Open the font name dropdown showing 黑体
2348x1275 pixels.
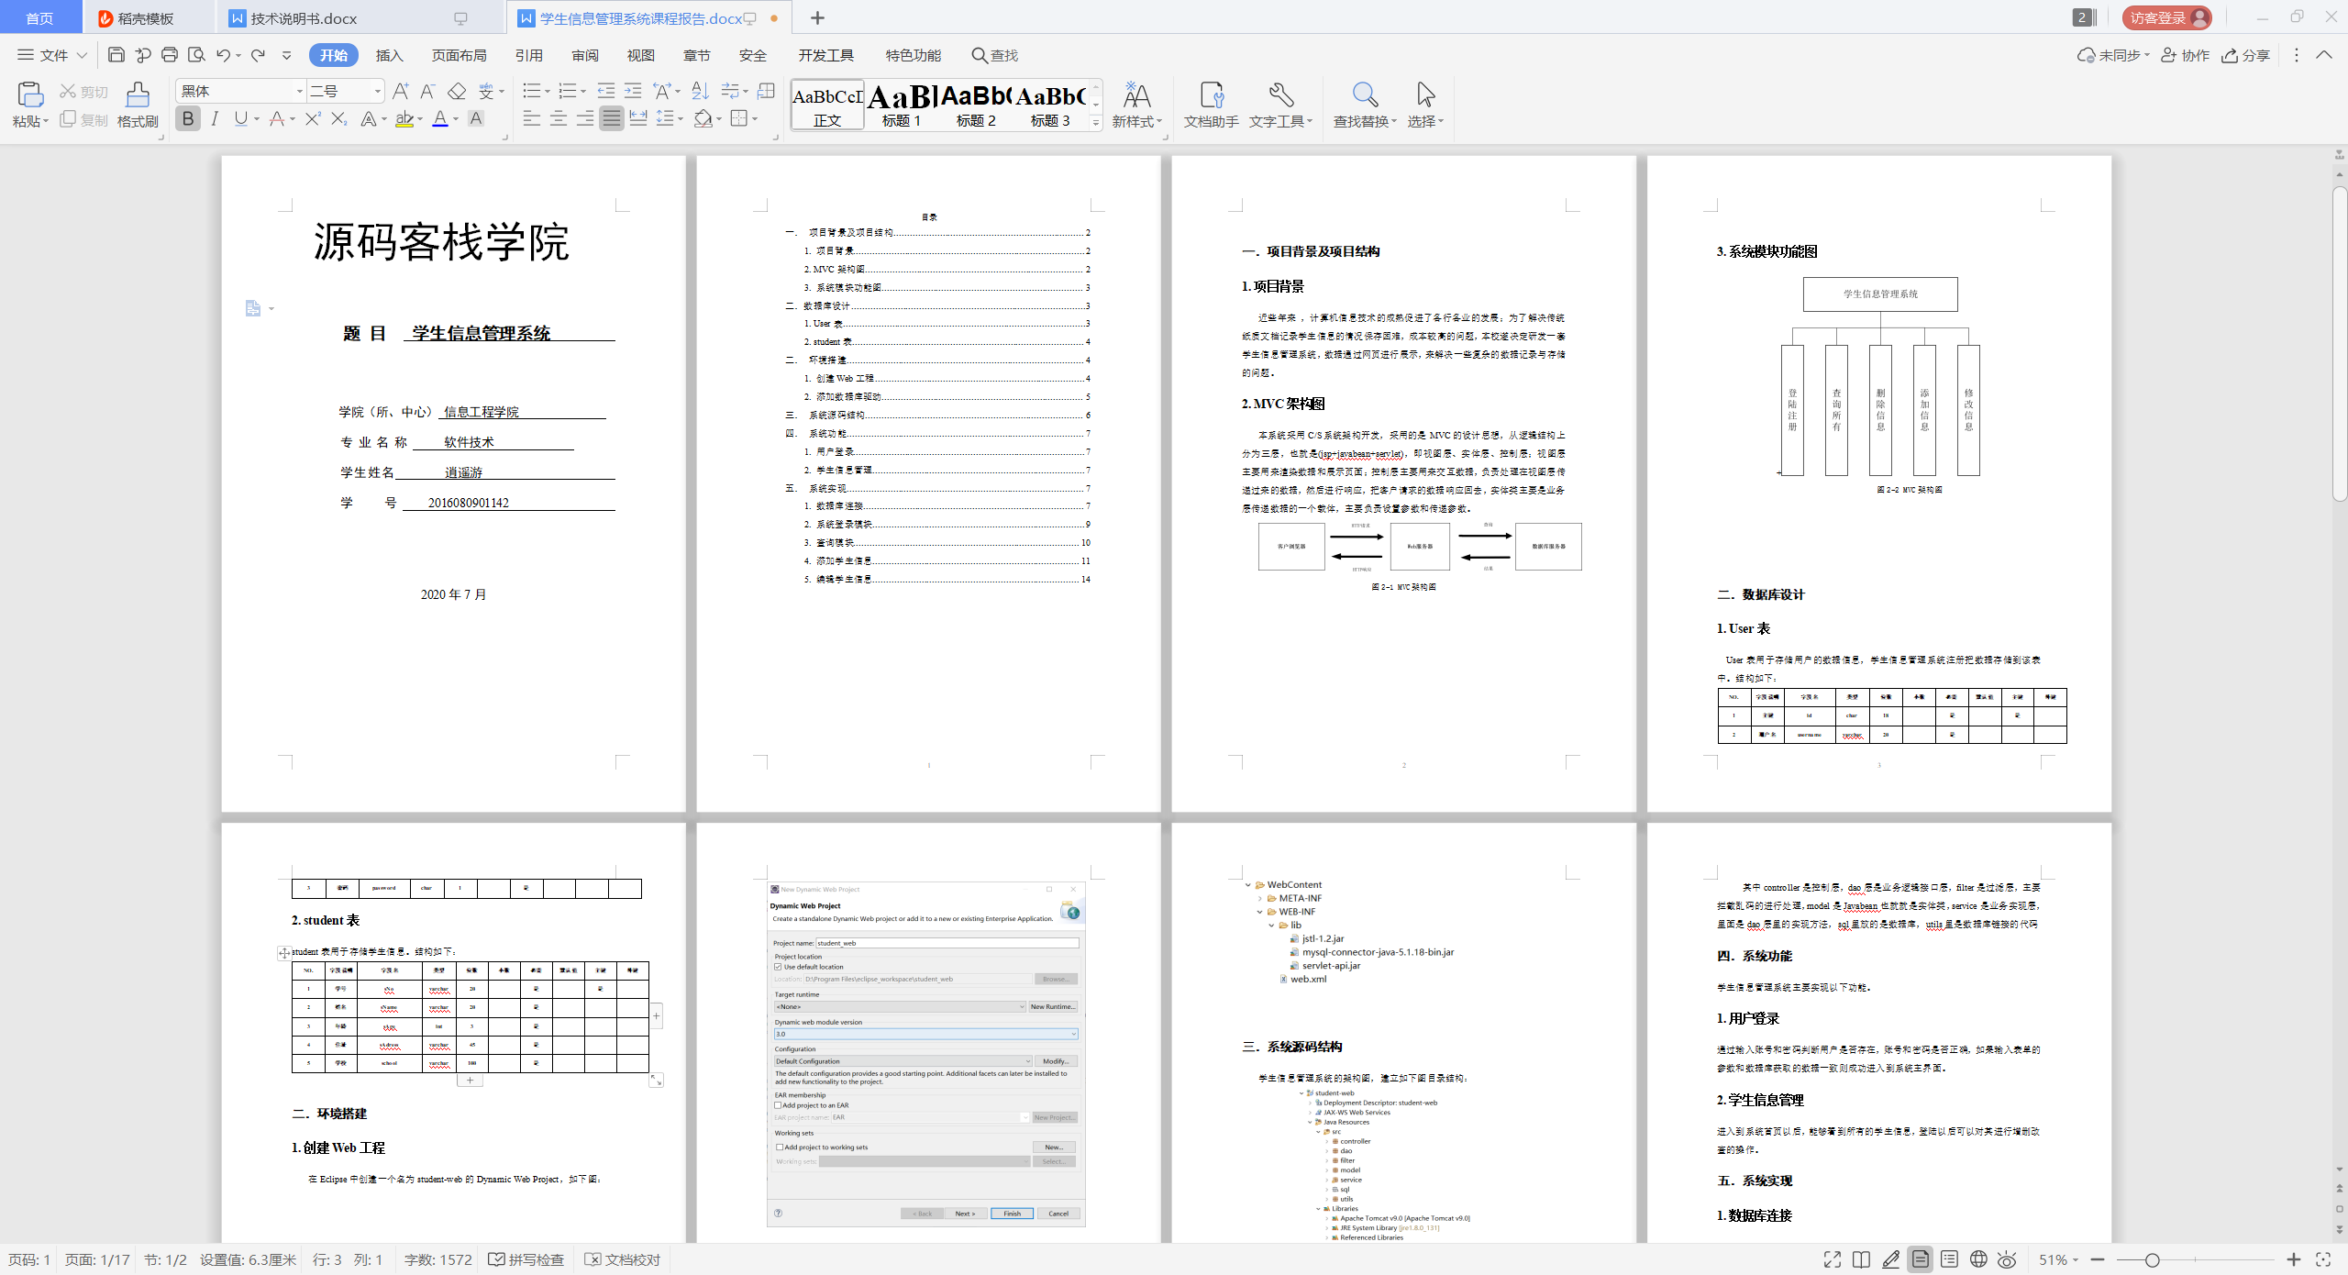click(299, 91)
